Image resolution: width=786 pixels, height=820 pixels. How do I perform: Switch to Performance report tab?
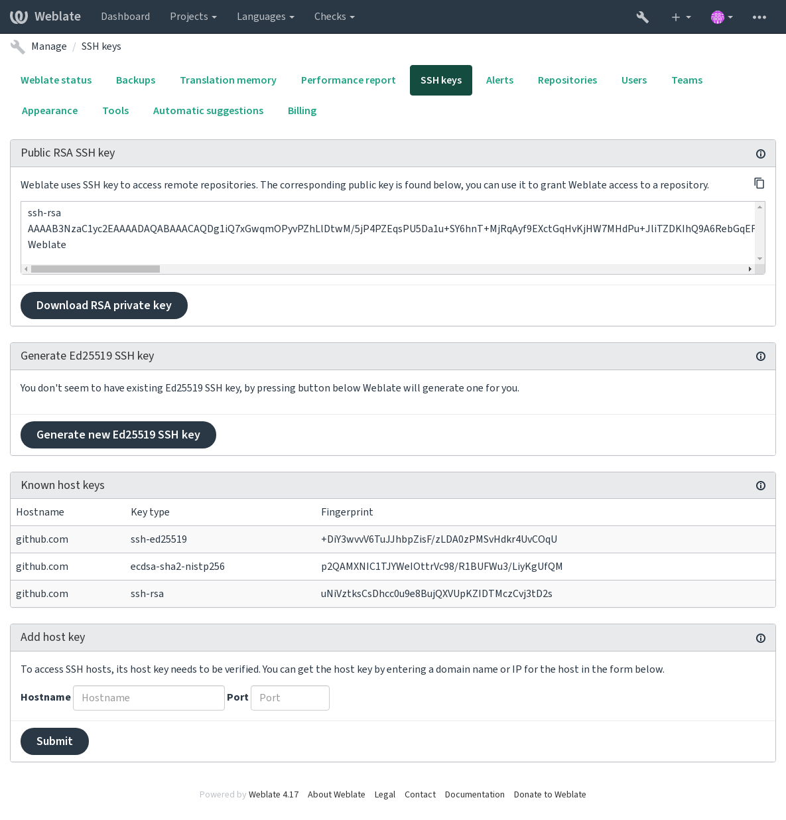pyautogui.click(x=348, y=80)
